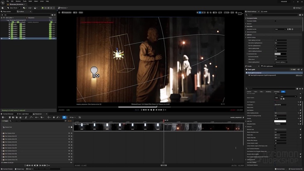
Task: Switch to the Levels tab
Action: pos(264,12)
